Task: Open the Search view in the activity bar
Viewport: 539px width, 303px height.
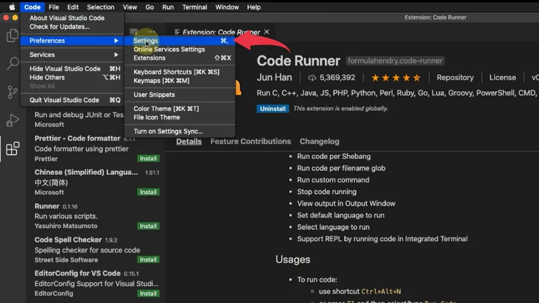Action: click(12, 64)
